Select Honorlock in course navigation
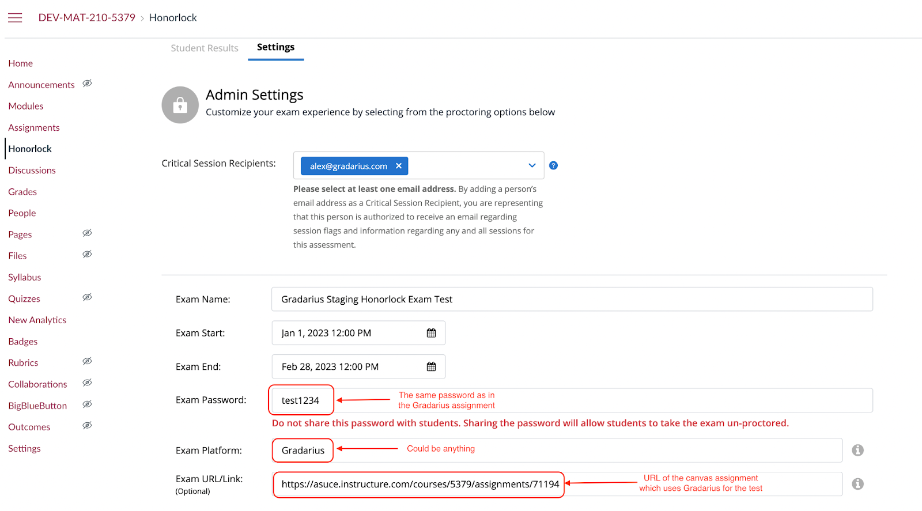The width and height of the screenshot is (922, 511). click(30, 149)
